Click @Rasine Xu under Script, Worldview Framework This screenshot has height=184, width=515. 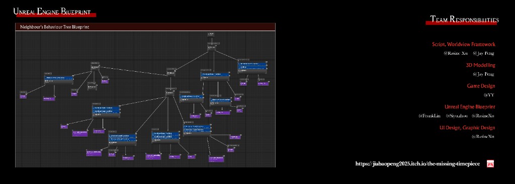click(455, 53)
